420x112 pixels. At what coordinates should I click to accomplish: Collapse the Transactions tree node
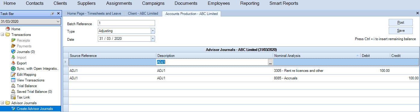pyautogui.click(x=2, y=35)
